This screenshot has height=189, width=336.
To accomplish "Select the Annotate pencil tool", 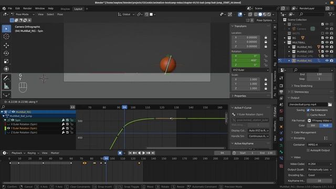I will [x=6, y=78].
